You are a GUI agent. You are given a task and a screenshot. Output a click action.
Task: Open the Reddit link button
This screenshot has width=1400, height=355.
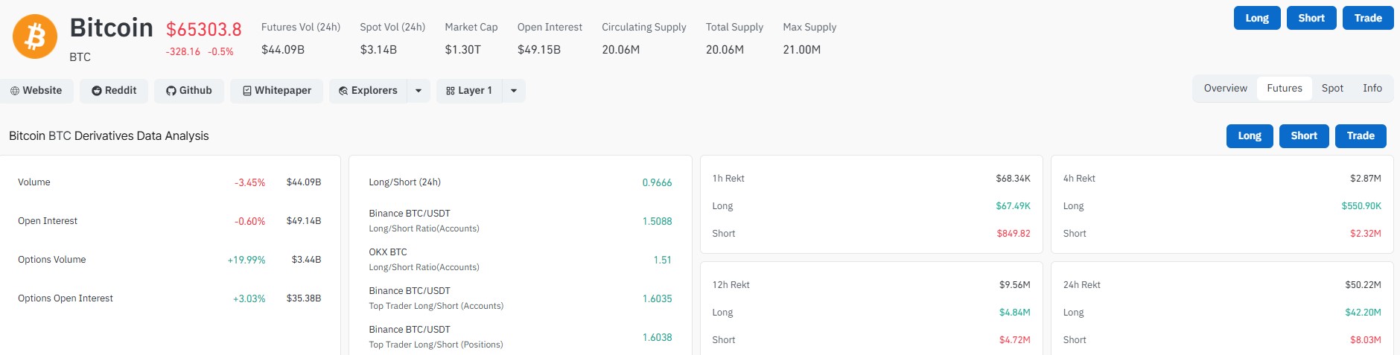coord(114,91)
